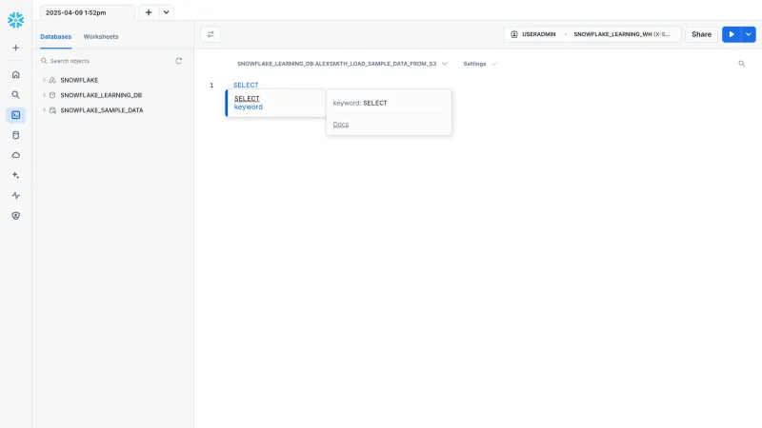The width and height of the screenshot is (762, 428).
Task: Open Monitoring activity icon
Action: click(15, 196)
